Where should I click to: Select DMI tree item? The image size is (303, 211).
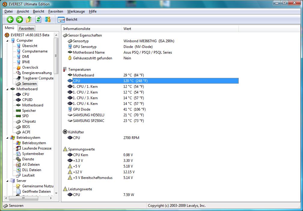[x=26, y=57]
